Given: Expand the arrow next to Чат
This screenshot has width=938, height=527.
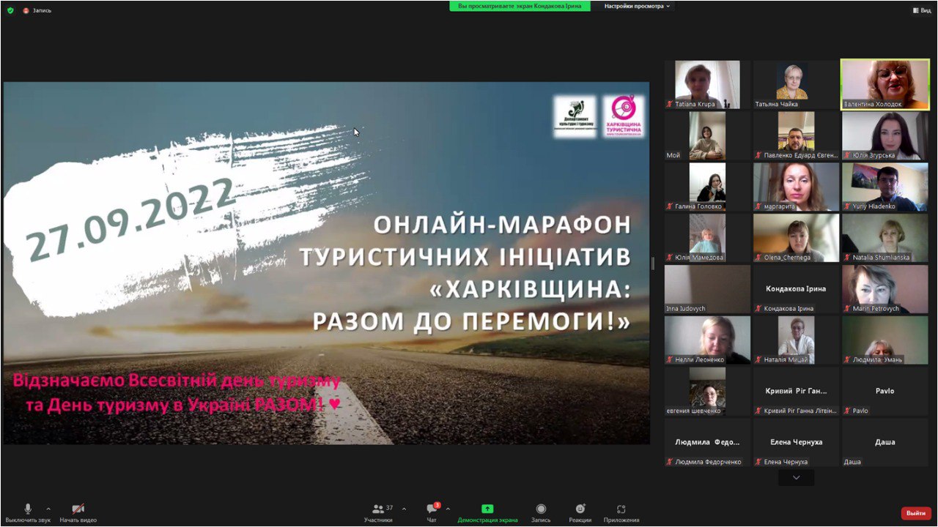Looking at the screenshot, I should tap(448, 509).
